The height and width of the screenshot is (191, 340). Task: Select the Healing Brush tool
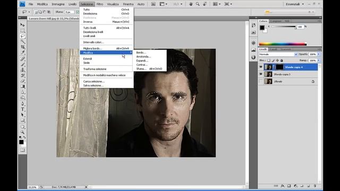(22, 59)
